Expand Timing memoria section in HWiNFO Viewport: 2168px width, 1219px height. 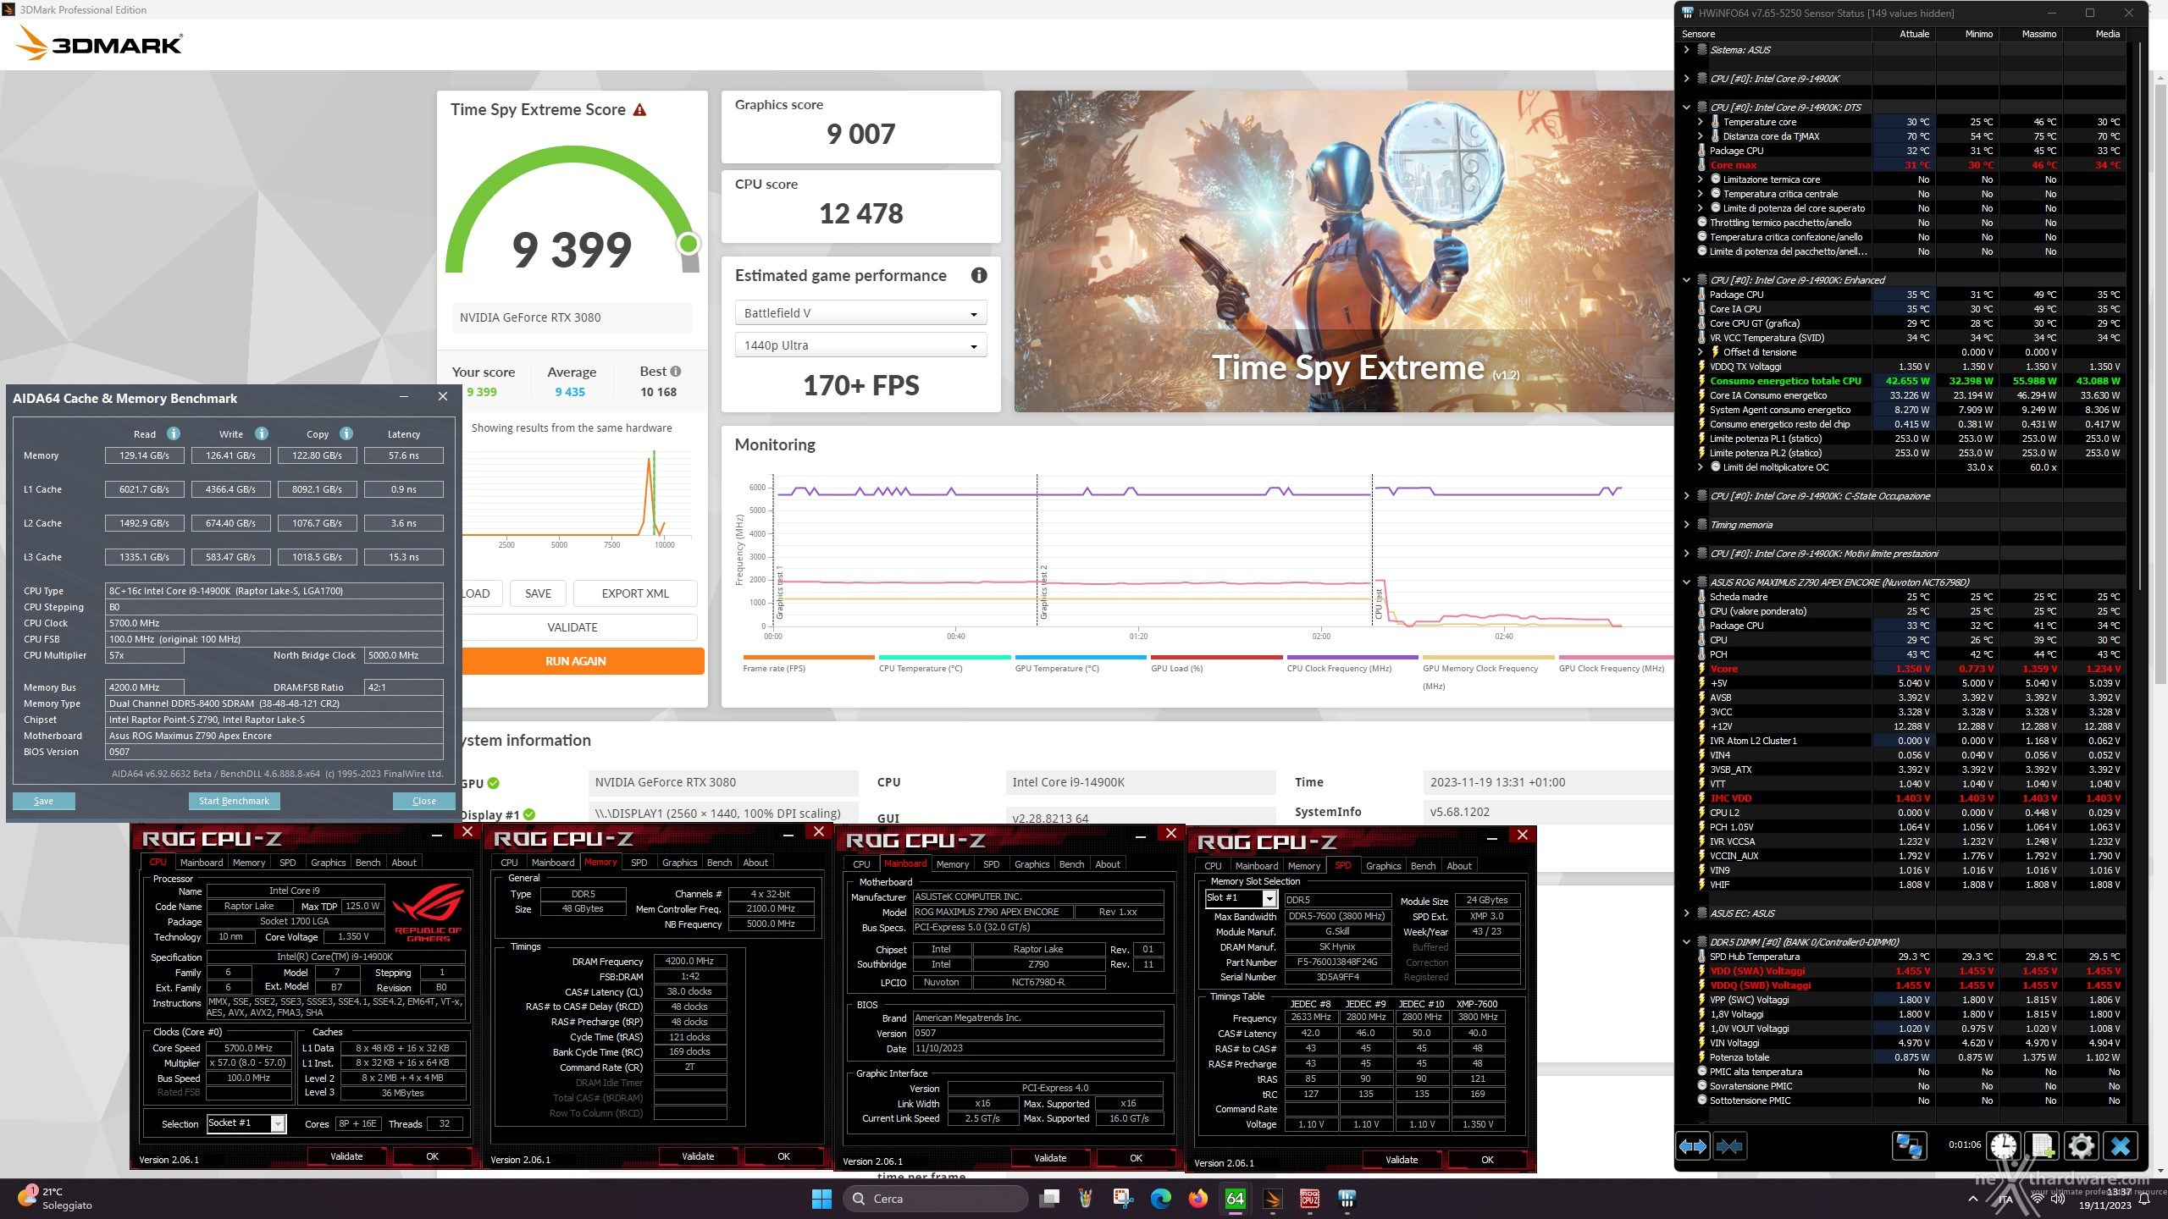pos(1686,525)
